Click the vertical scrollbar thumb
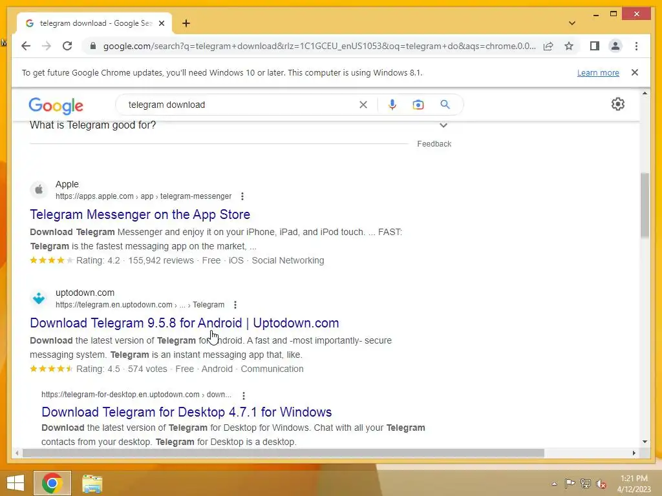 [x=645, y=205]
